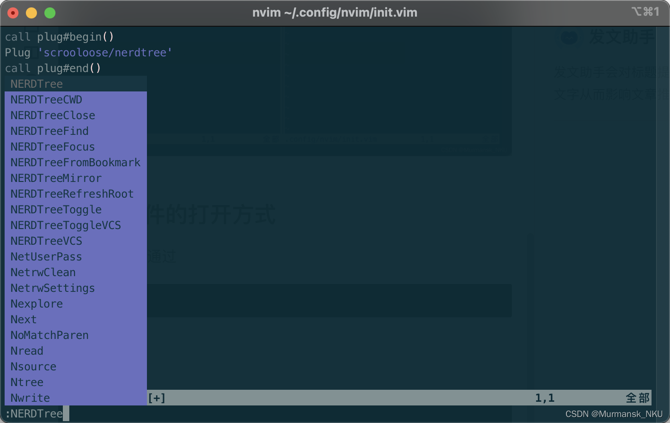Image resolution: width=670 pixels, height=423 pixels.
Task: Select NERDTreeFind completion item
Action: (76, 131)
